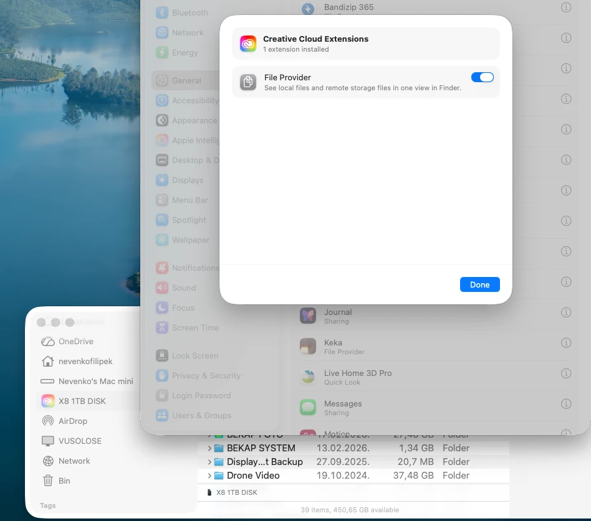Viewport: 591px width, 521px height.
Task: Click the Messages app icon
Action: 308,407
